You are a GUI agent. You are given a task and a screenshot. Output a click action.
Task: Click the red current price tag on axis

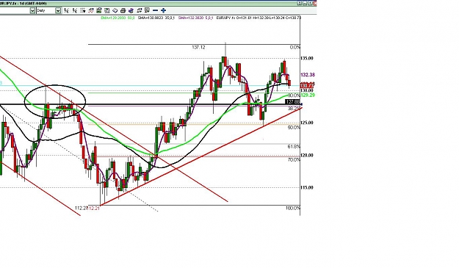tap(307, 85)
